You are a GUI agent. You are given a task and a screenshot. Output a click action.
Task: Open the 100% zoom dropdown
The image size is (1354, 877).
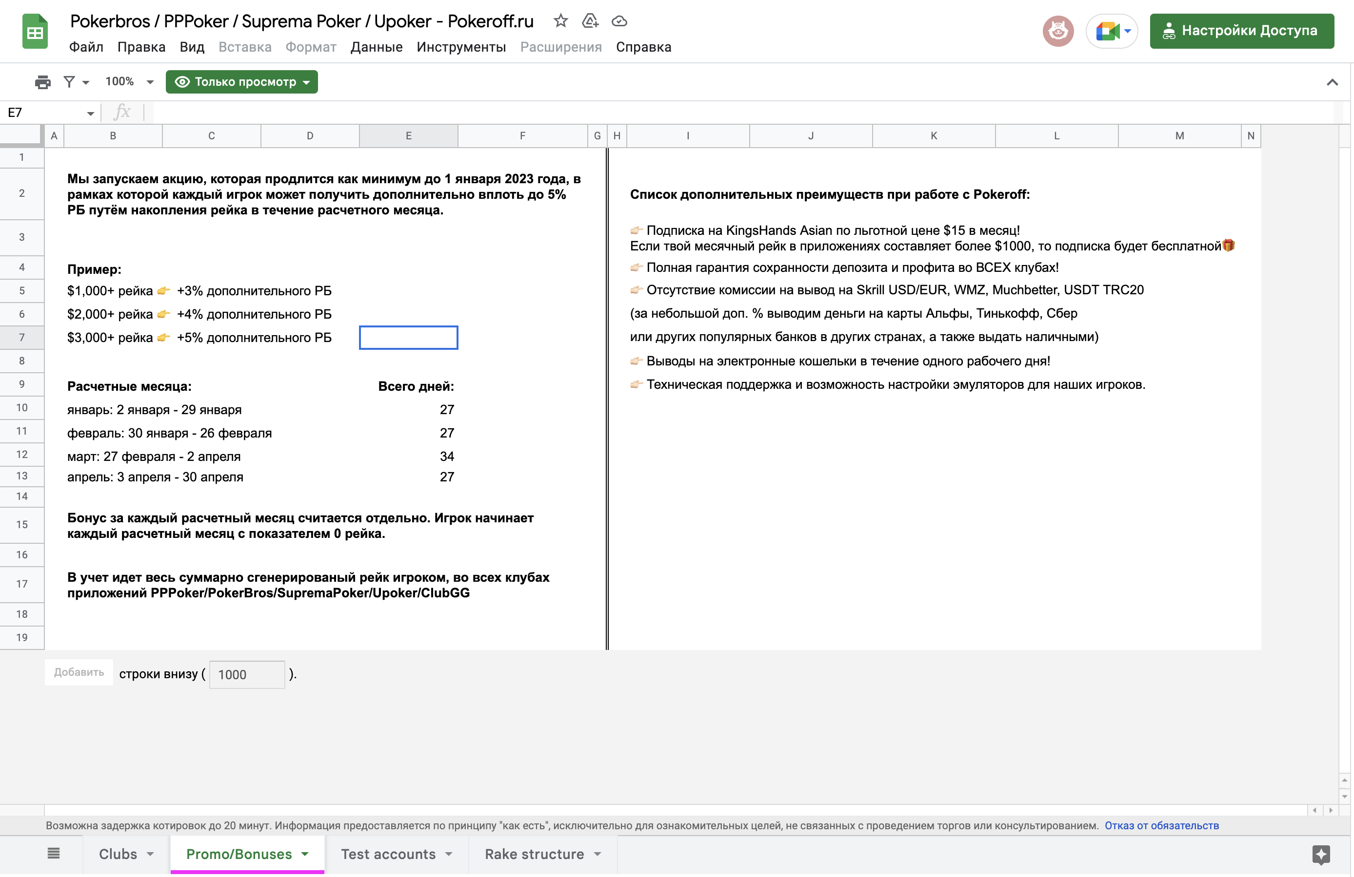(129, 82)
